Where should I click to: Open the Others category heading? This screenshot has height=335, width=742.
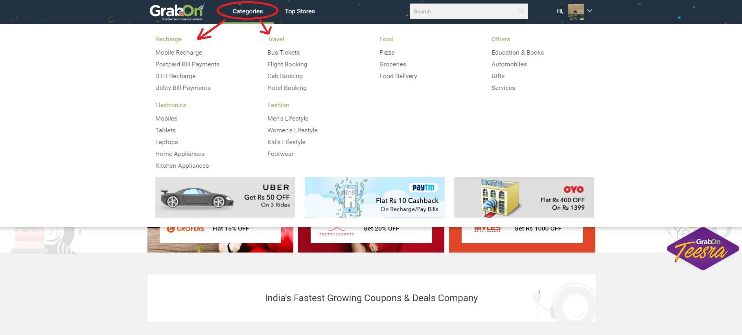pyautogui.click(x=501, y=39)
